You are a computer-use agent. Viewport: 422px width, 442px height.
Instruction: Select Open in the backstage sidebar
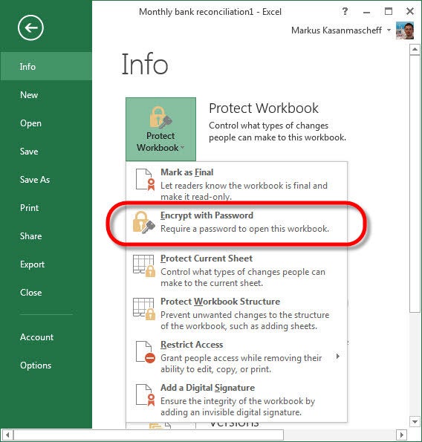point(46,123)
